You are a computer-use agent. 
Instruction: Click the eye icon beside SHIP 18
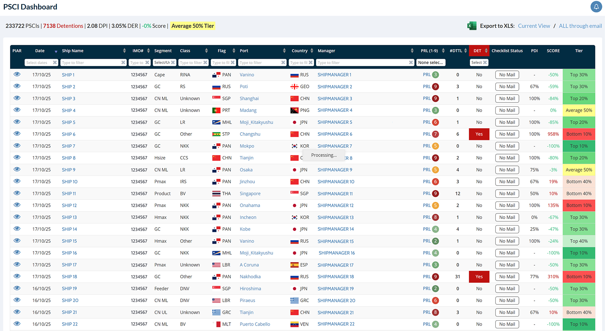(17, 277)
